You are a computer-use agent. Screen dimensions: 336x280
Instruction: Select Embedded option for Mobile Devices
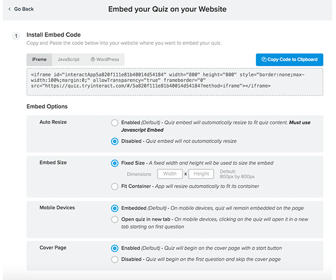coord(115,208)
